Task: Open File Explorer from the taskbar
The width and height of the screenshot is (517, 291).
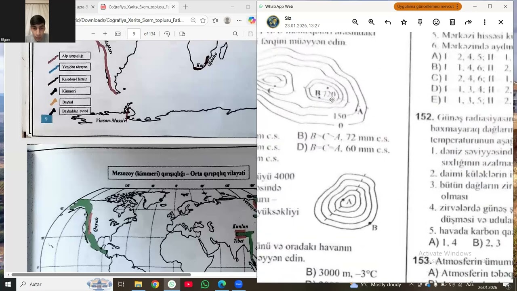Action: tap(138, 284)
